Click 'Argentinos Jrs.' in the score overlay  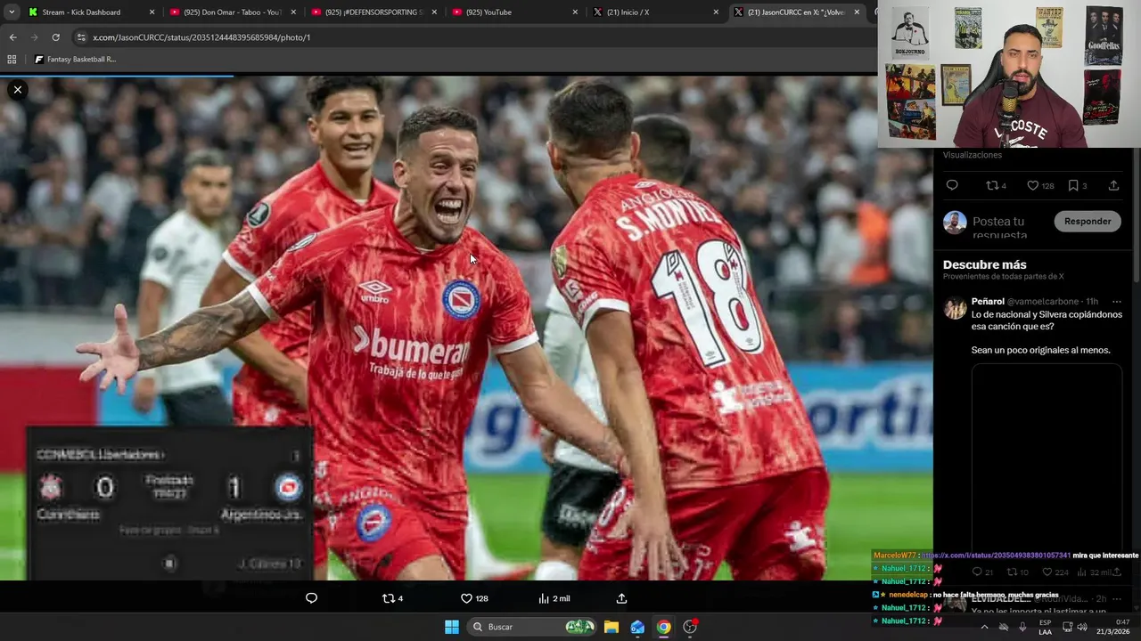pyautogui.click(x=261, y=515)
